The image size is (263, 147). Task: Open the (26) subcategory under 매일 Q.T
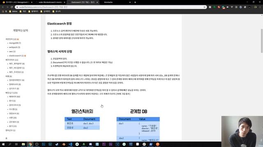click(x=13, y=118)
